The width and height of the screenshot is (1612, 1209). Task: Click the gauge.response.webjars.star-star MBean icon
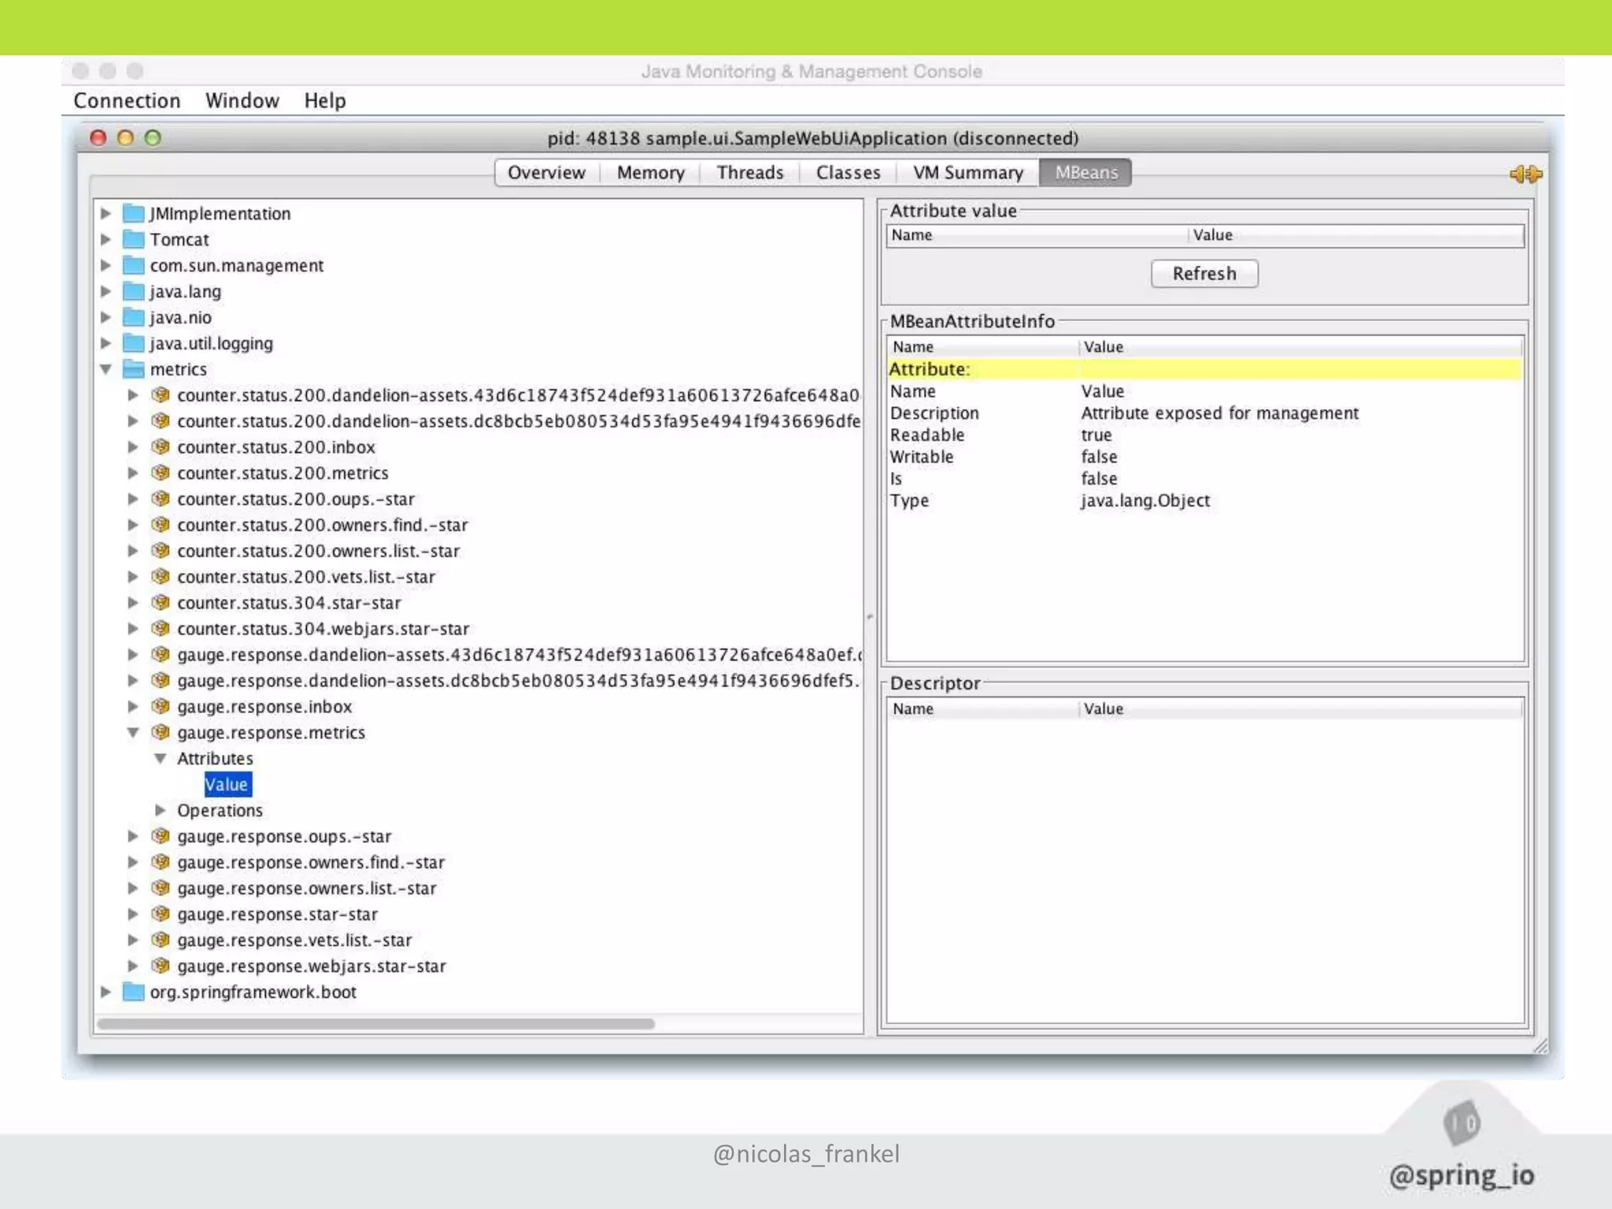pyautogui.click(x=161, y=966)
